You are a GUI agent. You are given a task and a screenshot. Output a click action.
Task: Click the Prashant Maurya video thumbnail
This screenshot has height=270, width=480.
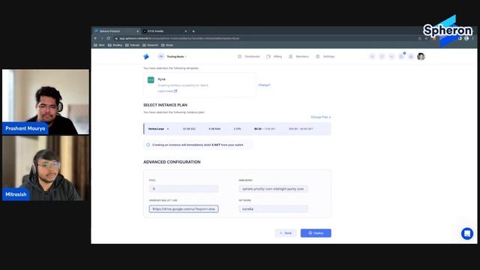(46, 102)
